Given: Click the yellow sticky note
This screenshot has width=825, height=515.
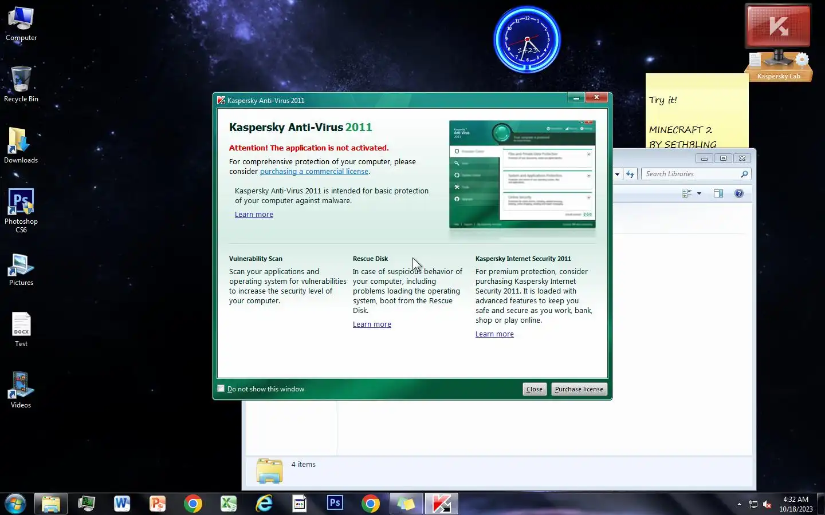Looking at the screenshot, I should (x=697, y=110).
